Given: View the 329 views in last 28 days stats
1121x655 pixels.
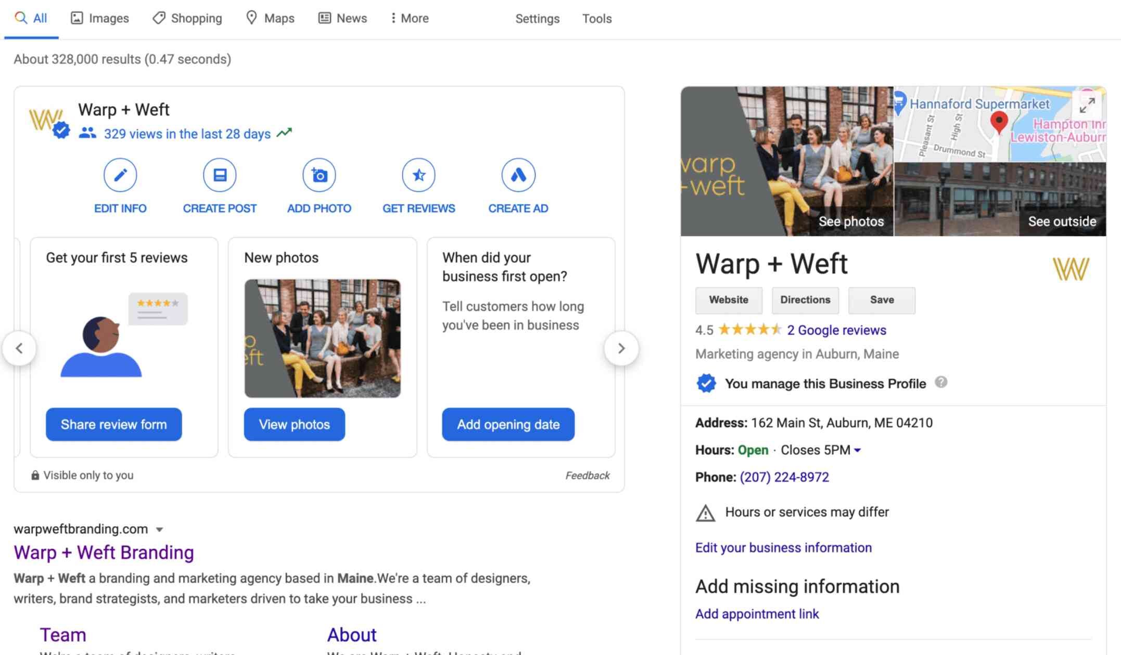Looking at the screenshot, I should click(x=187, y=134).
